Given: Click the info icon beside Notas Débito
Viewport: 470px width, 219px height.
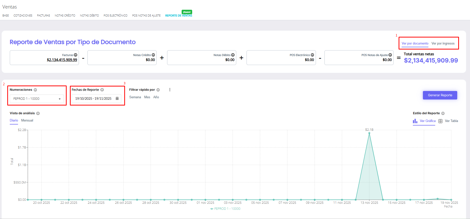Looking at the screenshot, I should tap(233, 55).
